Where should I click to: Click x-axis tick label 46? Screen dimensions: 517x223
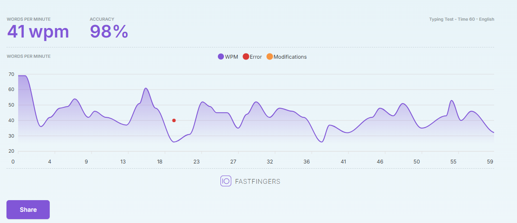[380, 161]
